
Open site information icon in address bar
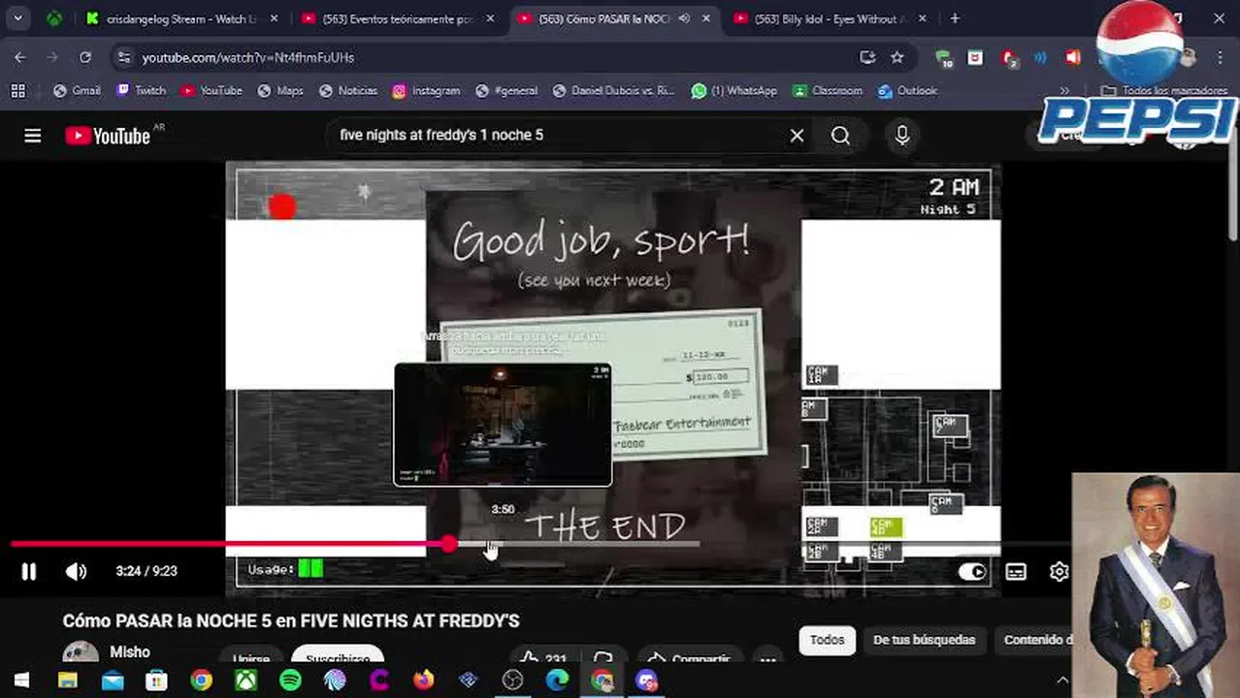coord(124,57)
